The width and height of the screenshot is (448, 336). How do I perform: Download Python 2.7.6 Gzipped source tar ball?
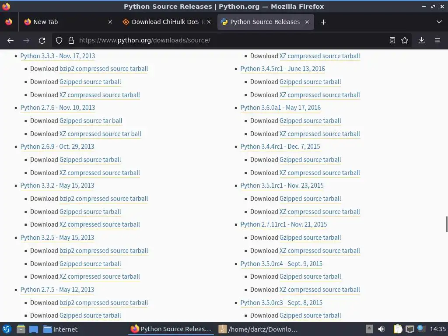[x=91, y=121]
